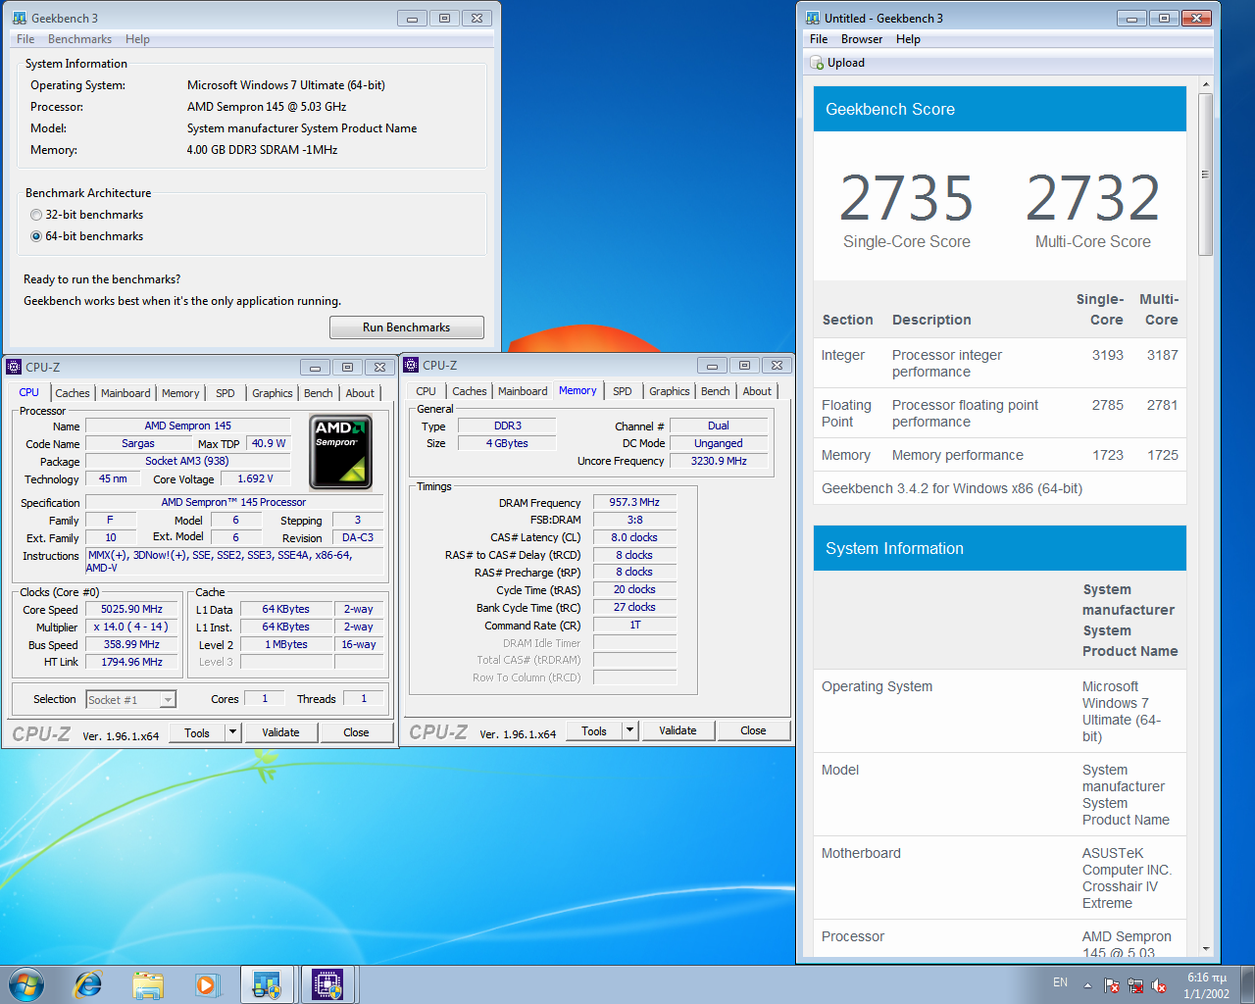Click the Untitled - Geekbench 3 window icon

(813, 18)
